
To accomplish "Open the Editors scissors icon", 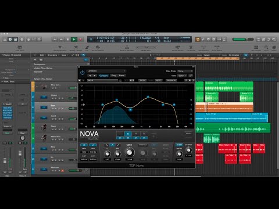I will click(x=39, y=39).
